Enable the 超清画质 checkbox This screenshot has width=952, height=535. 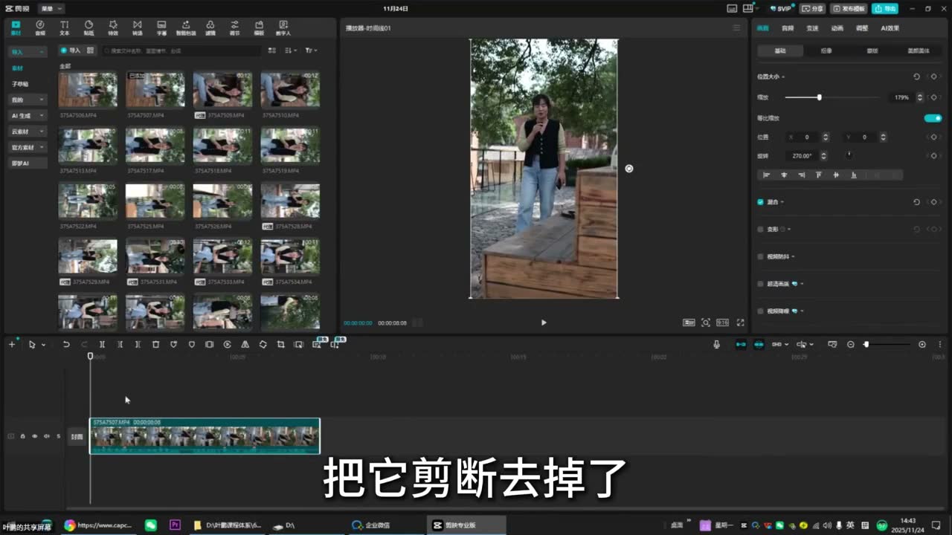760,284
